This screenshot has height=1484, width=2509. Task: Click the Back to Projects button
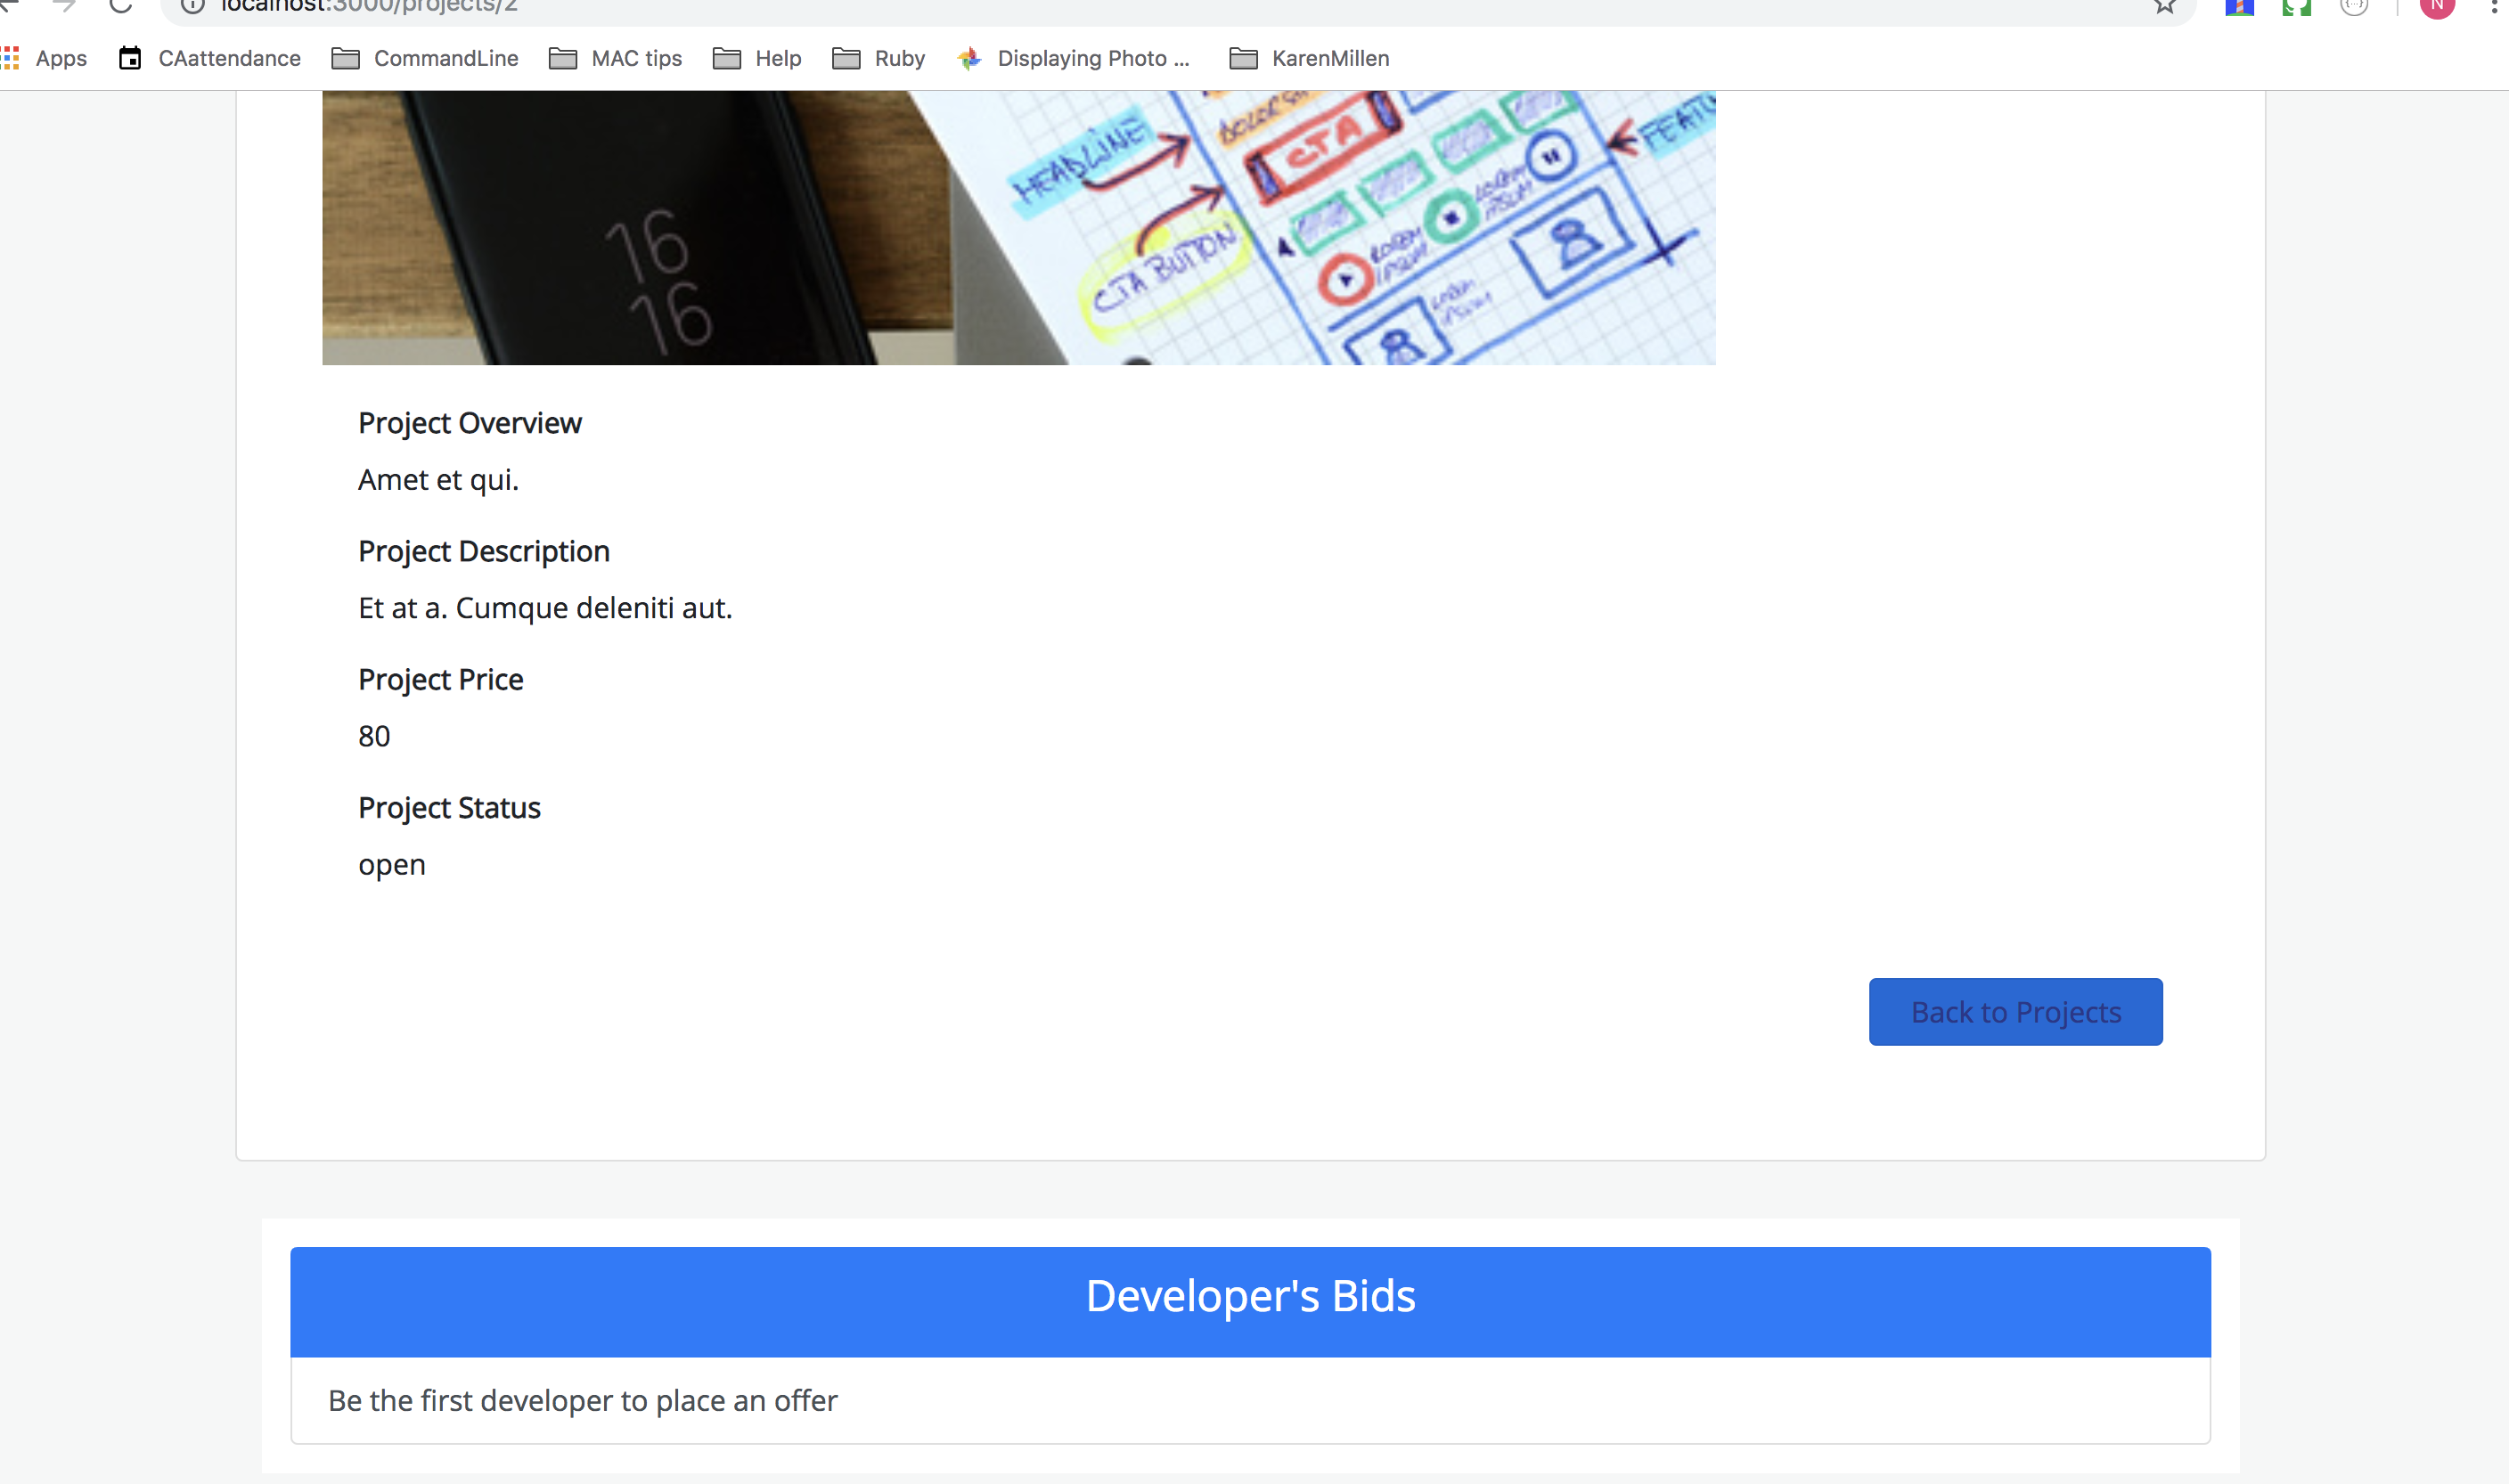pyautogui.click(x=2015, y=1012)
